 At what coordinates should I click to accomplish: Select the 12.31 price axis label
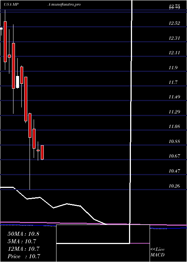coord(174,38)
